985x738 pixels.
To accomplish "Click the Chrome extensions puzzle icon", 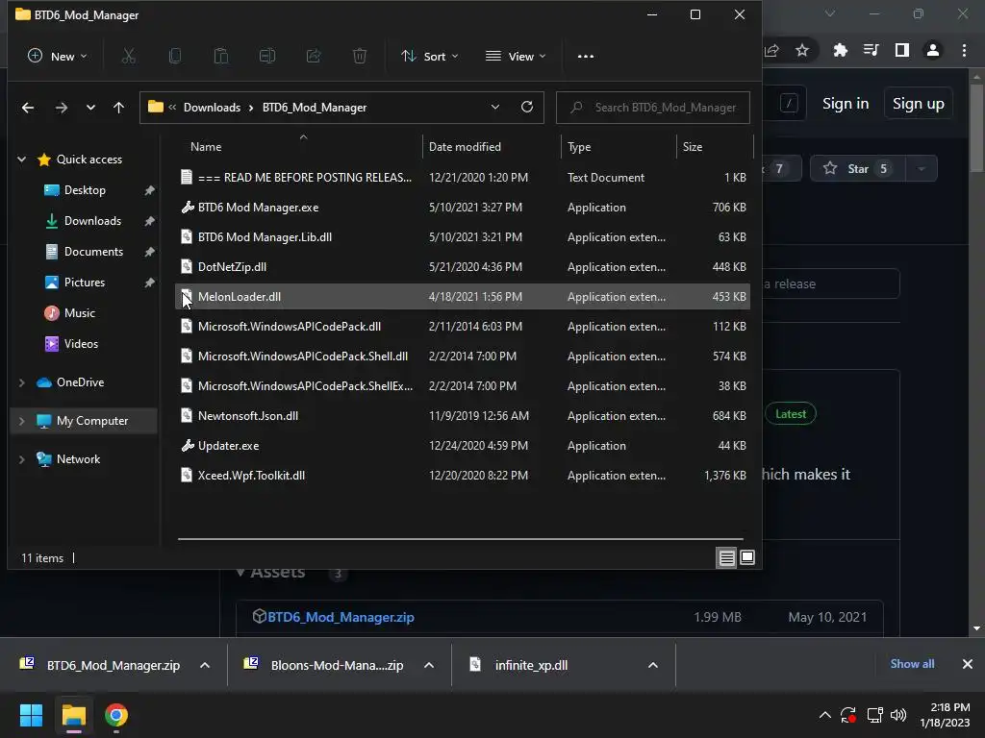I will click(x=840, y=50).
